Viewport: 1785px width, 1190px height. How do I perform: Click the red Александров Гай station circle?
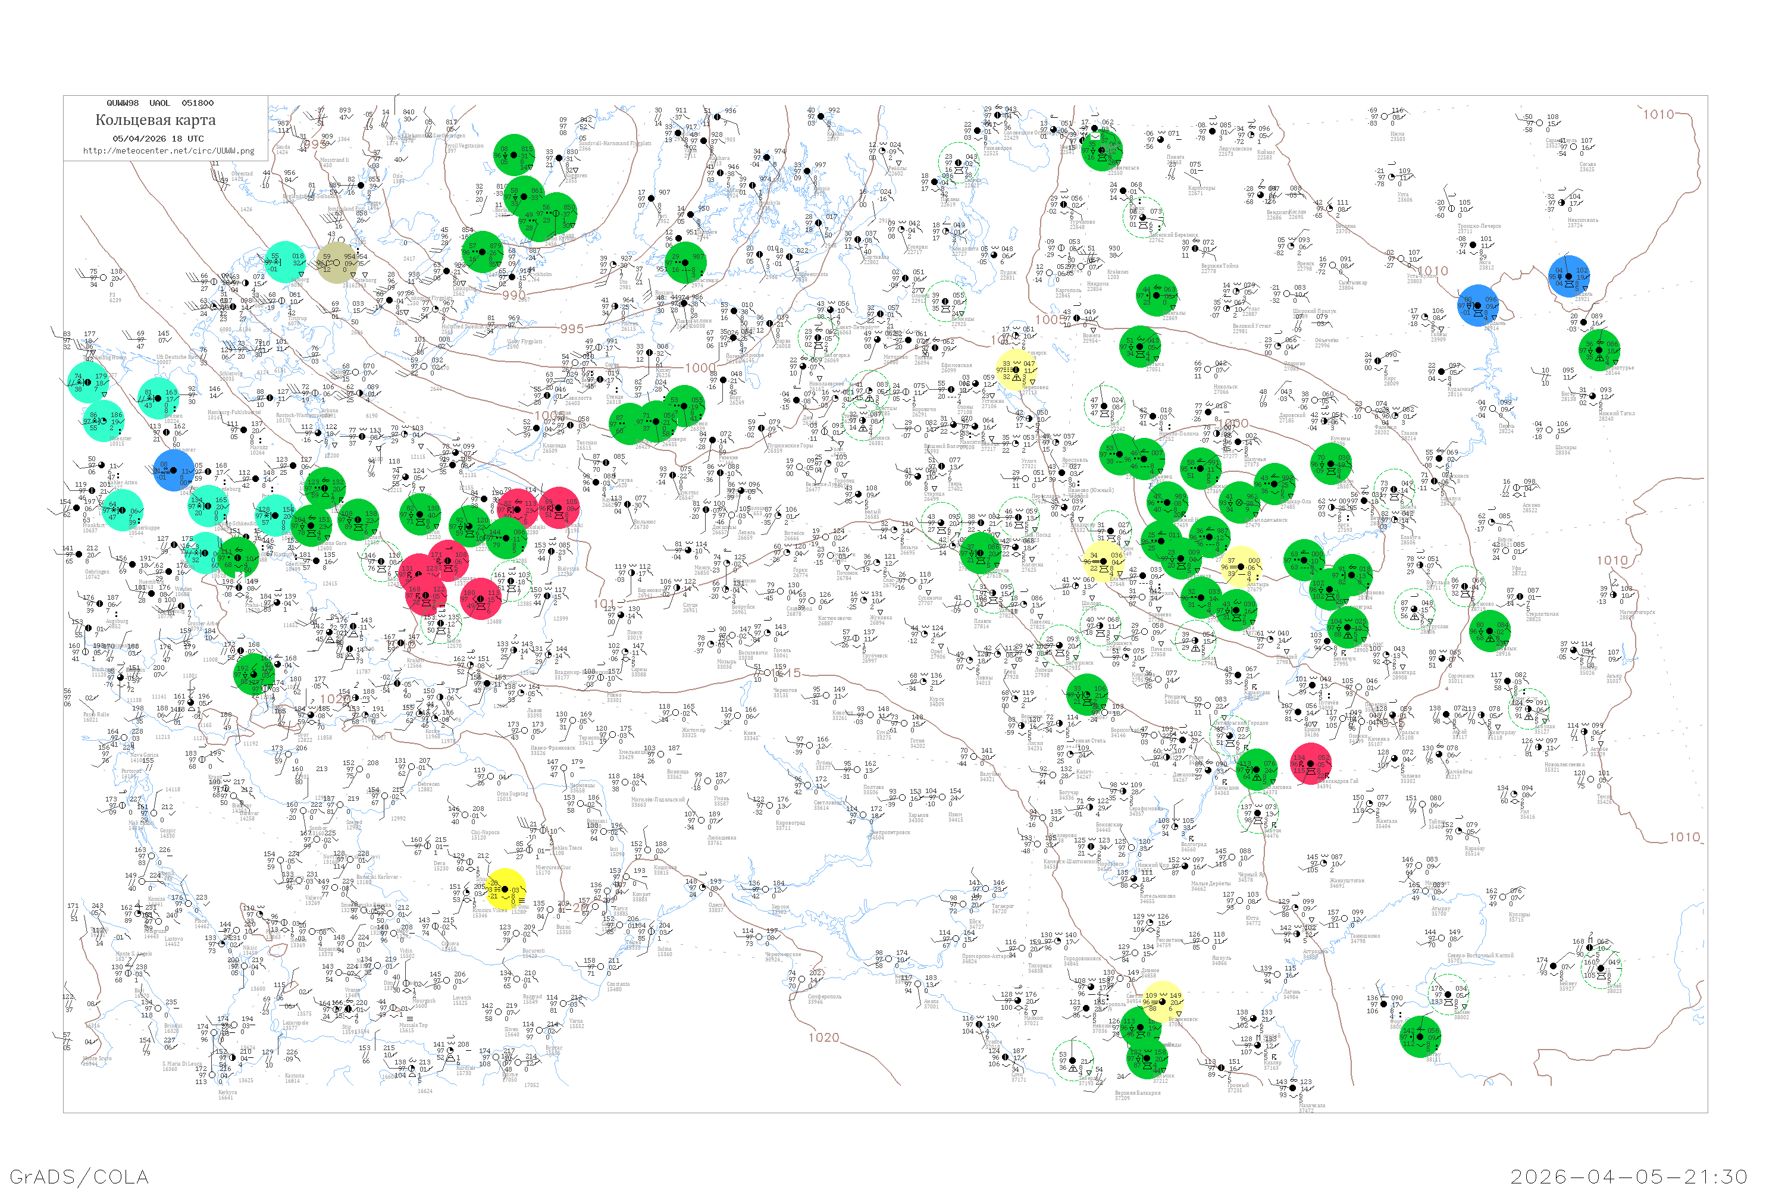coord(1311,764)
